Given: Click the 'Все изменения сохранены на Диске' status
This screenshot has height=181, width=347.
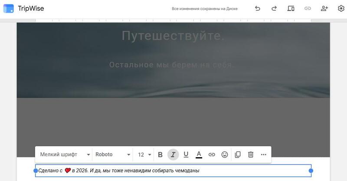Looking at the screenshot, I should (204, 9).
